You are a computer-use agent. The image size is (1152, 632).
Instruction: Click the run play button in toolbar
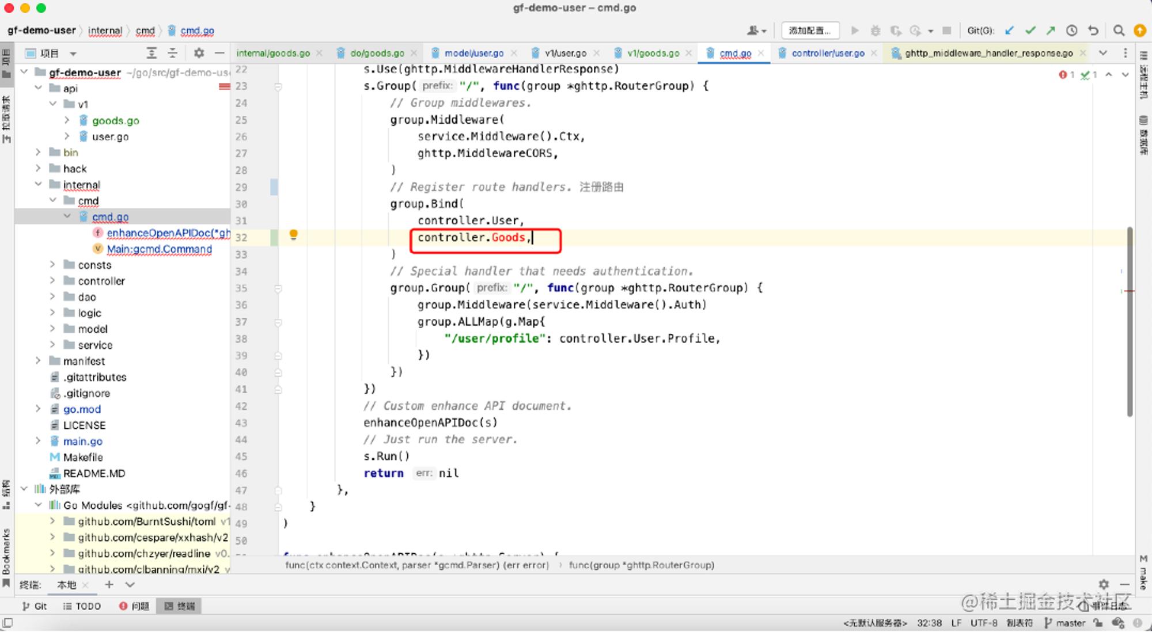855,31
